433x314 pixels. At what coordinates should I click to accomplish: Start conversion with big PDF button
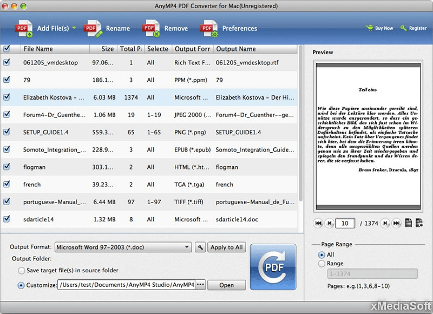coord(273,267)
